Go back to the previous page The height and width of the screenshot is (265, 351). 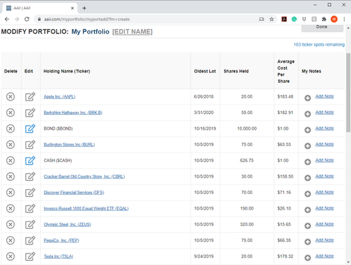pos(7,19)
